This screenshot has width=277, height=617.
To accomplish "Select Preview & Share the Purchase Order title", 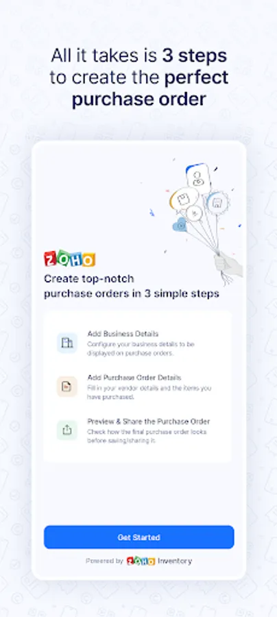I will 149,421.
